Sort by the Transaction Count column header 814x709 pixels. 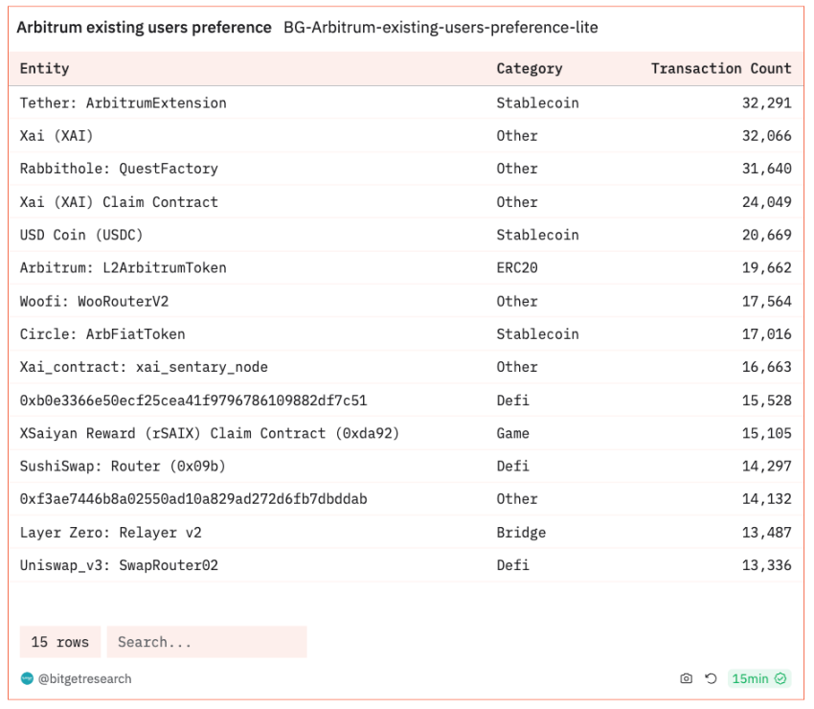click(721, 69)
